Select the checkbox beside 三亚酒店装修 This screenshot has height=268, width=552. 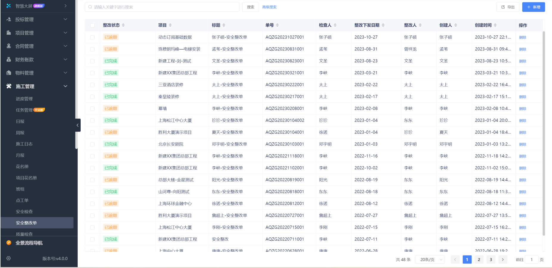click(92, 85)
